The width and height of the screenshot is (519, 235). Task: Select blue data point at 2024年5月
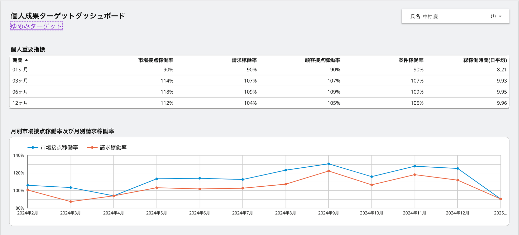157,179
